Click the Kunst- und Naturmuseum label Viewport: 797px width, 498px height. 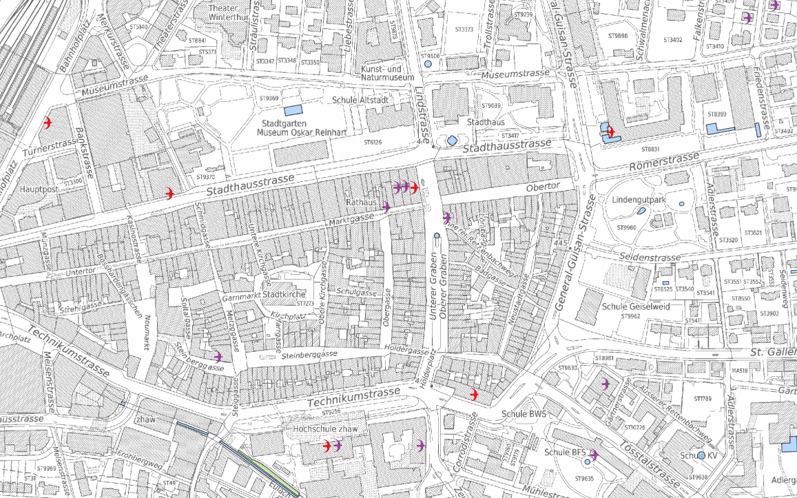pos(382,74)
